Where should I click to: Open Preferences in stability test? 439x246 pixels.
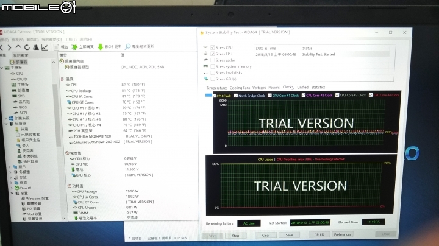[x=343, y=234]
